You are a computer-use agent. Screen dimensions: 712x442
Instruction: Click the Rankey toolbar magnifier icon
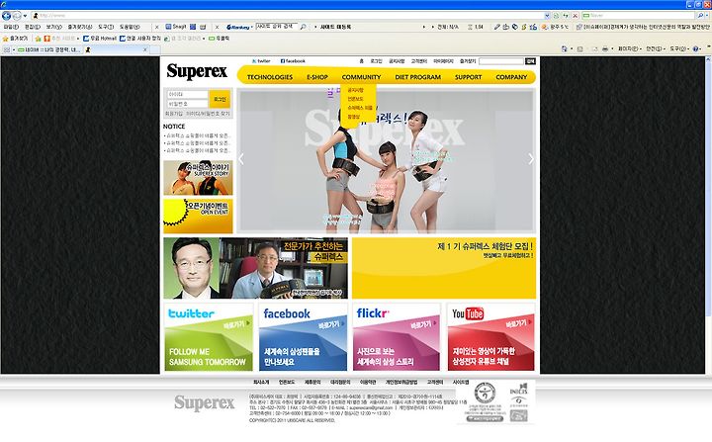click(303, 27)
